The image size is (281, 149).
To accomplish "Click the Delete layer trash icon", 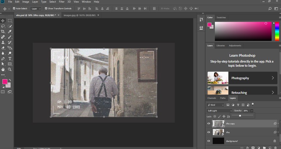I will tap(275, 147).
